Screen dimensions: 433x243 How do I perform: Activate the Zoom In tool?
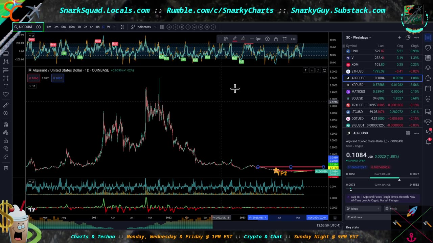point(6,113)
